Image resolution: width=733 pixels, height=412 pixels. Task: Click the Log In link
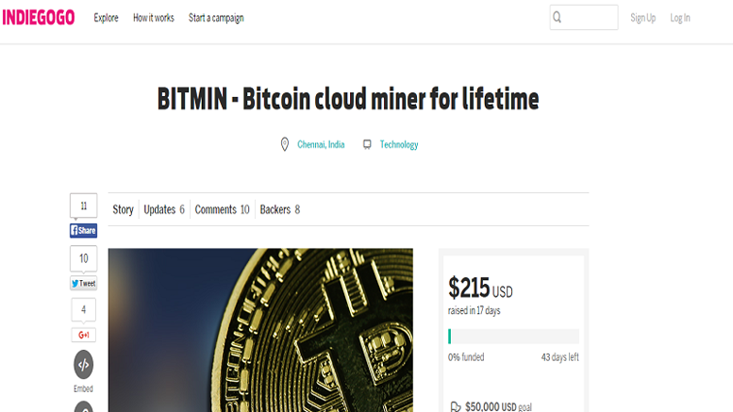coord(680,18)
